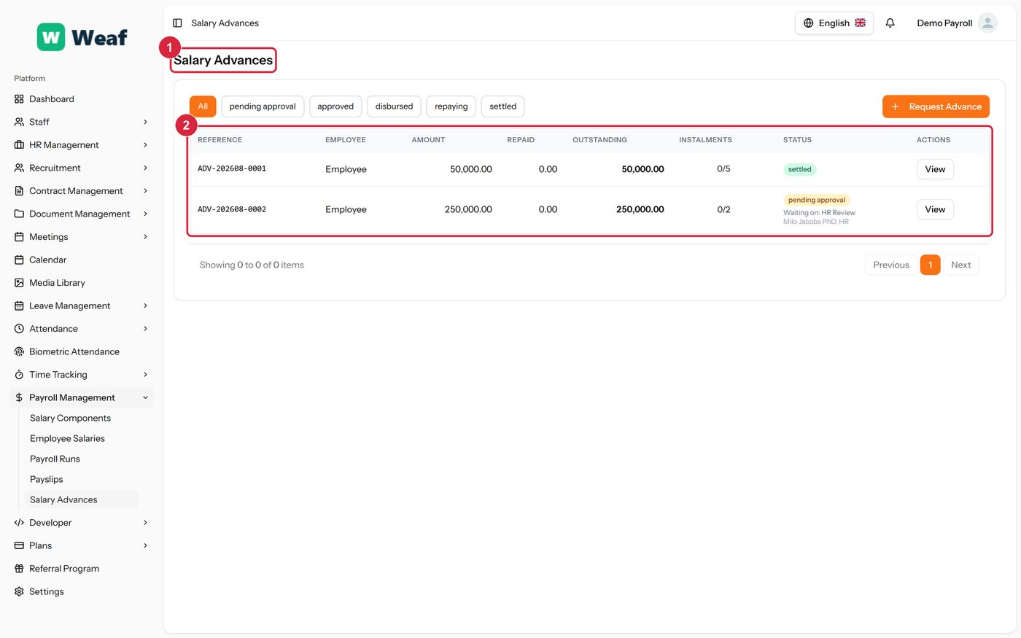Image resolution: width=1021 pixels, height=638 pixels.
Task: Click the HR Management briefcase icon
Action: 19,145
